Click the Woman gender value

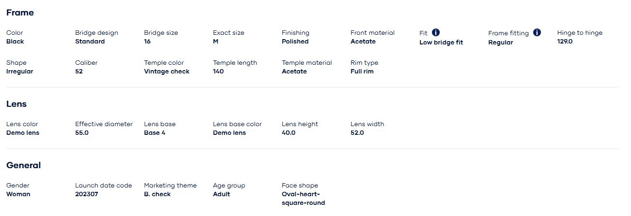18,194
